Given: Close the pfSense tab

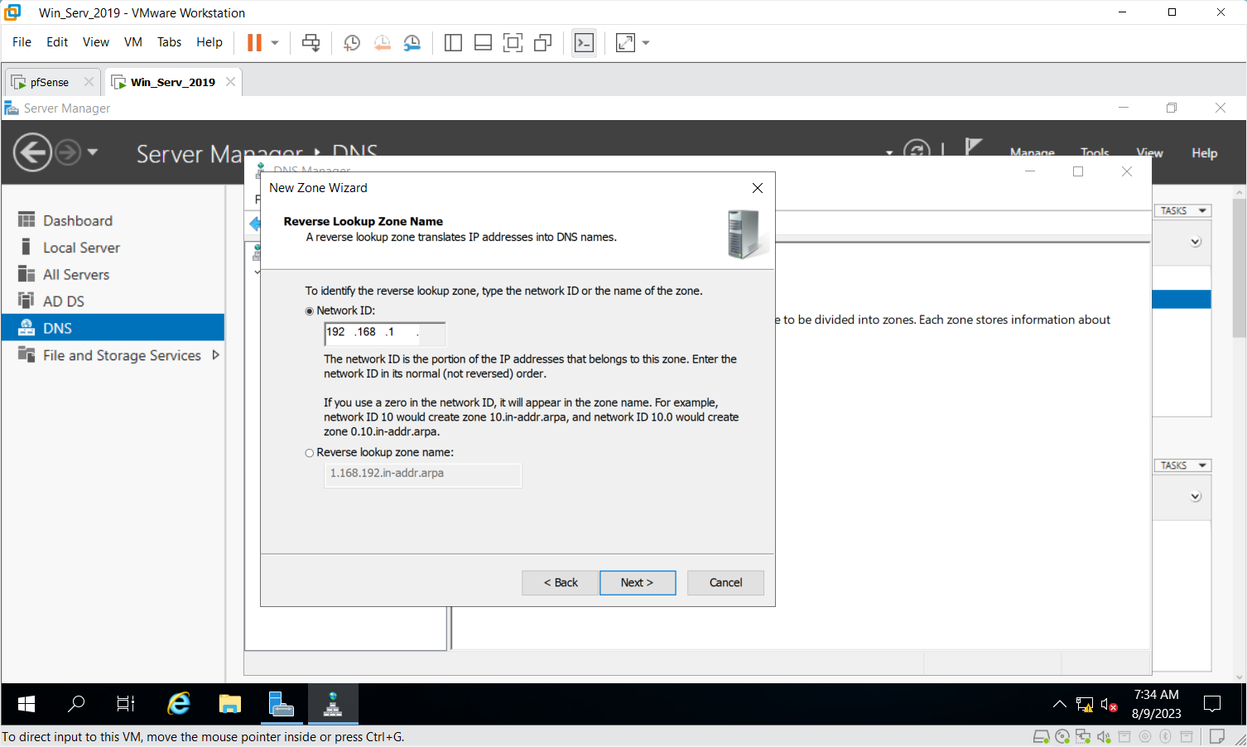Looking at the screenshot, I should (89, 82).
